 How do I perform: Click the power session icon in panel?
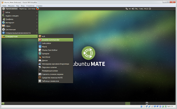(150, 9)
